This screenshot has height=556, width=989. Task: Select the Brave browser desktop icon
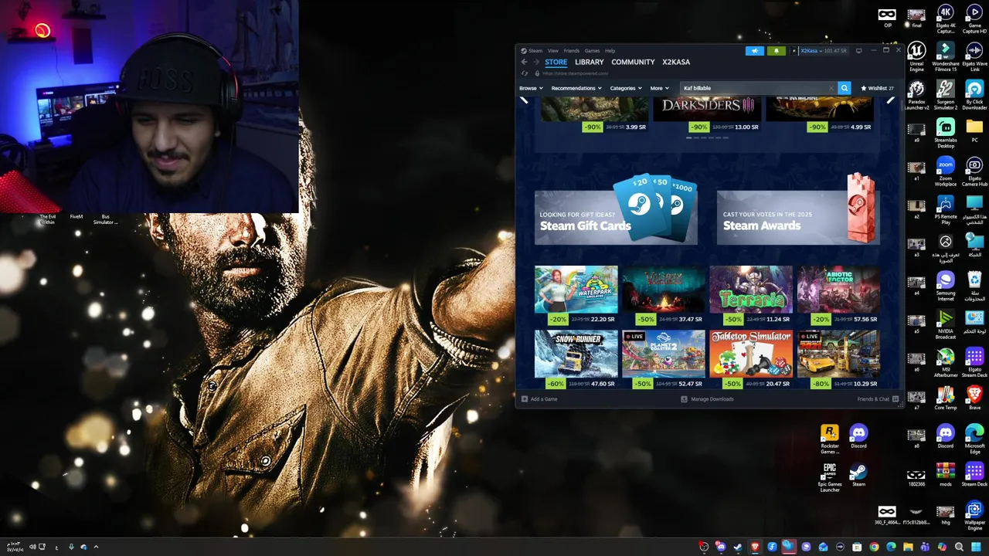coord(974,398)
